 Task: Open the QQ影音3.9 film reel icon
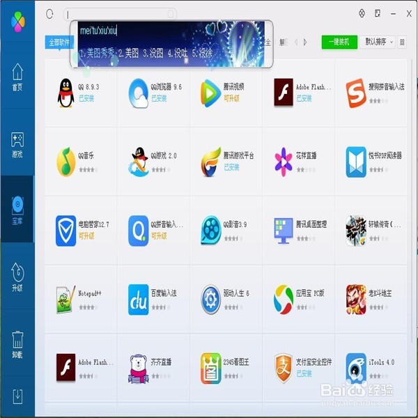[x=211, y=230]
